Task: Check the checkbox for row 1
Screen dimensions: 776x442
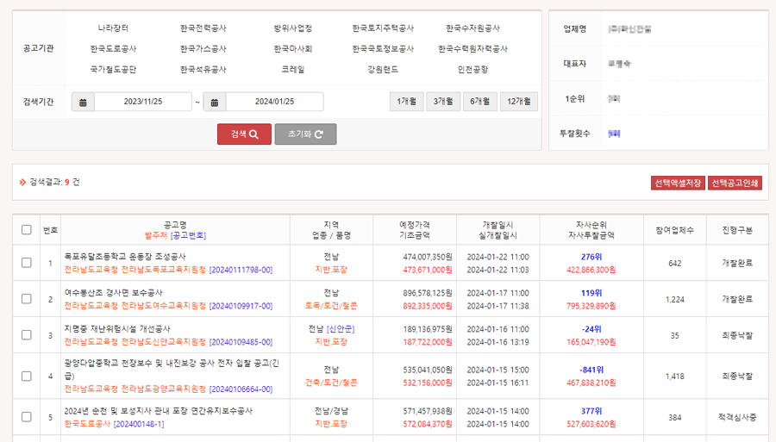Action: point(26,263)
